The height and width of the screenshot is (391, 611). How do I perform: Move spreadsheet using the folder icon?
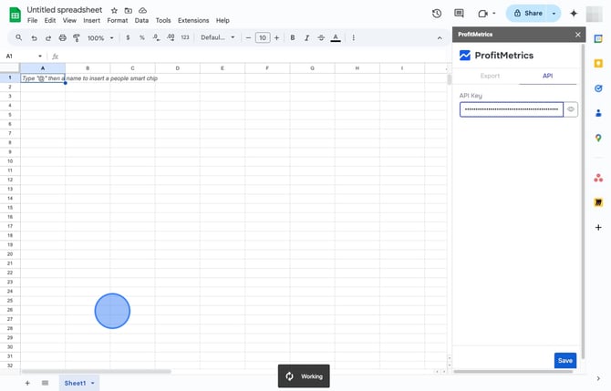[129, 11]
